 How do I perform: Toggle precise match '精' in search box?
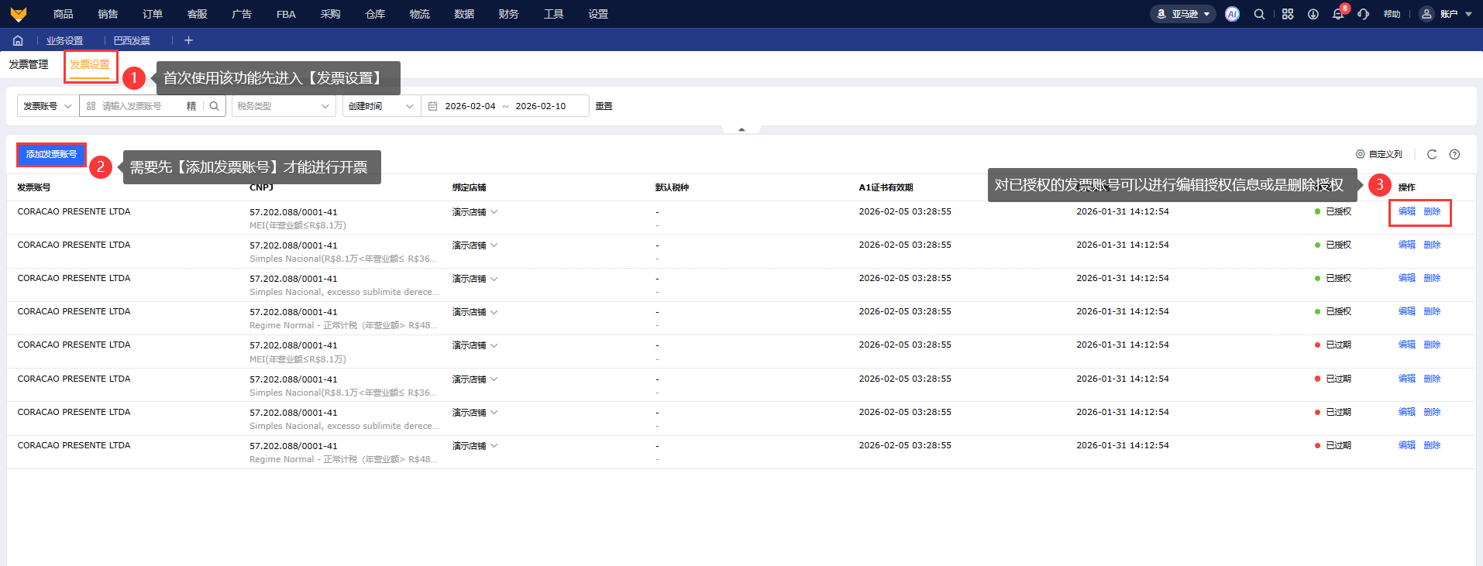[x=191, y=106]
